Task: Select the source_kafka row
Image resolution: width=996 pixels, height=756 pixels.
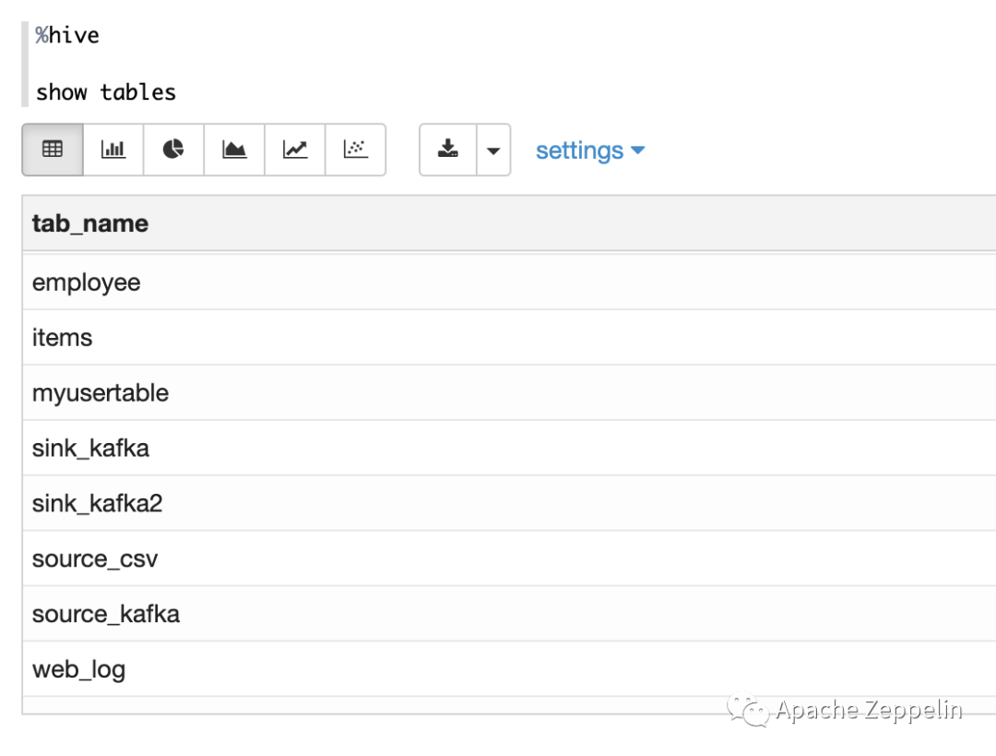Action: [509, 614]
